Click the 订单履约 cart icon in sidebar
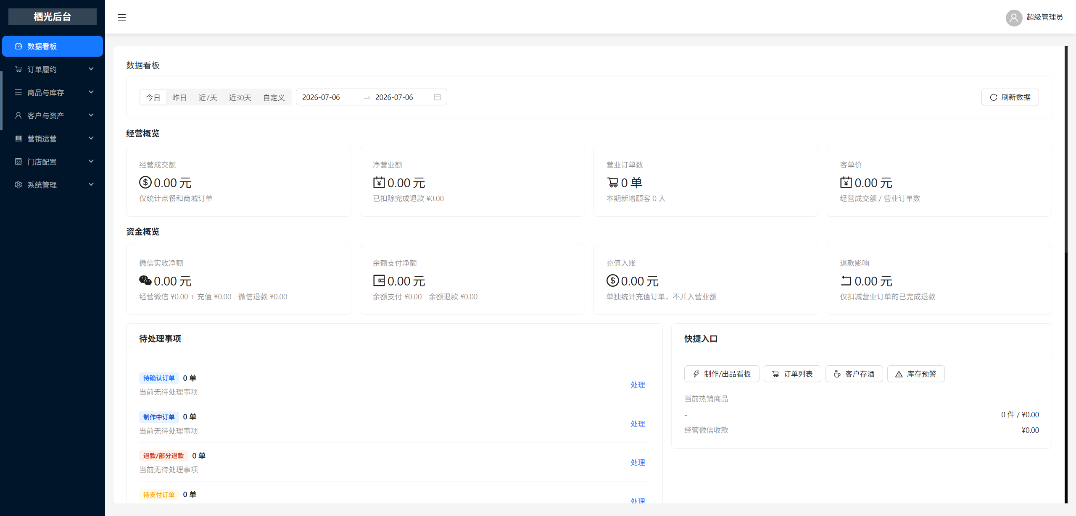The width and height of the screenshot is (1076, 516). [x=18, y=69]
